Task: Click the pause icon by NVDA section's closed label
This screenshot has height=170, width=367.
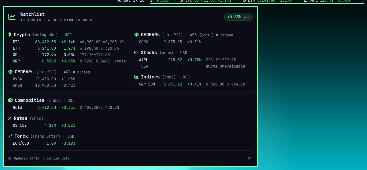Action: [74, 72]
